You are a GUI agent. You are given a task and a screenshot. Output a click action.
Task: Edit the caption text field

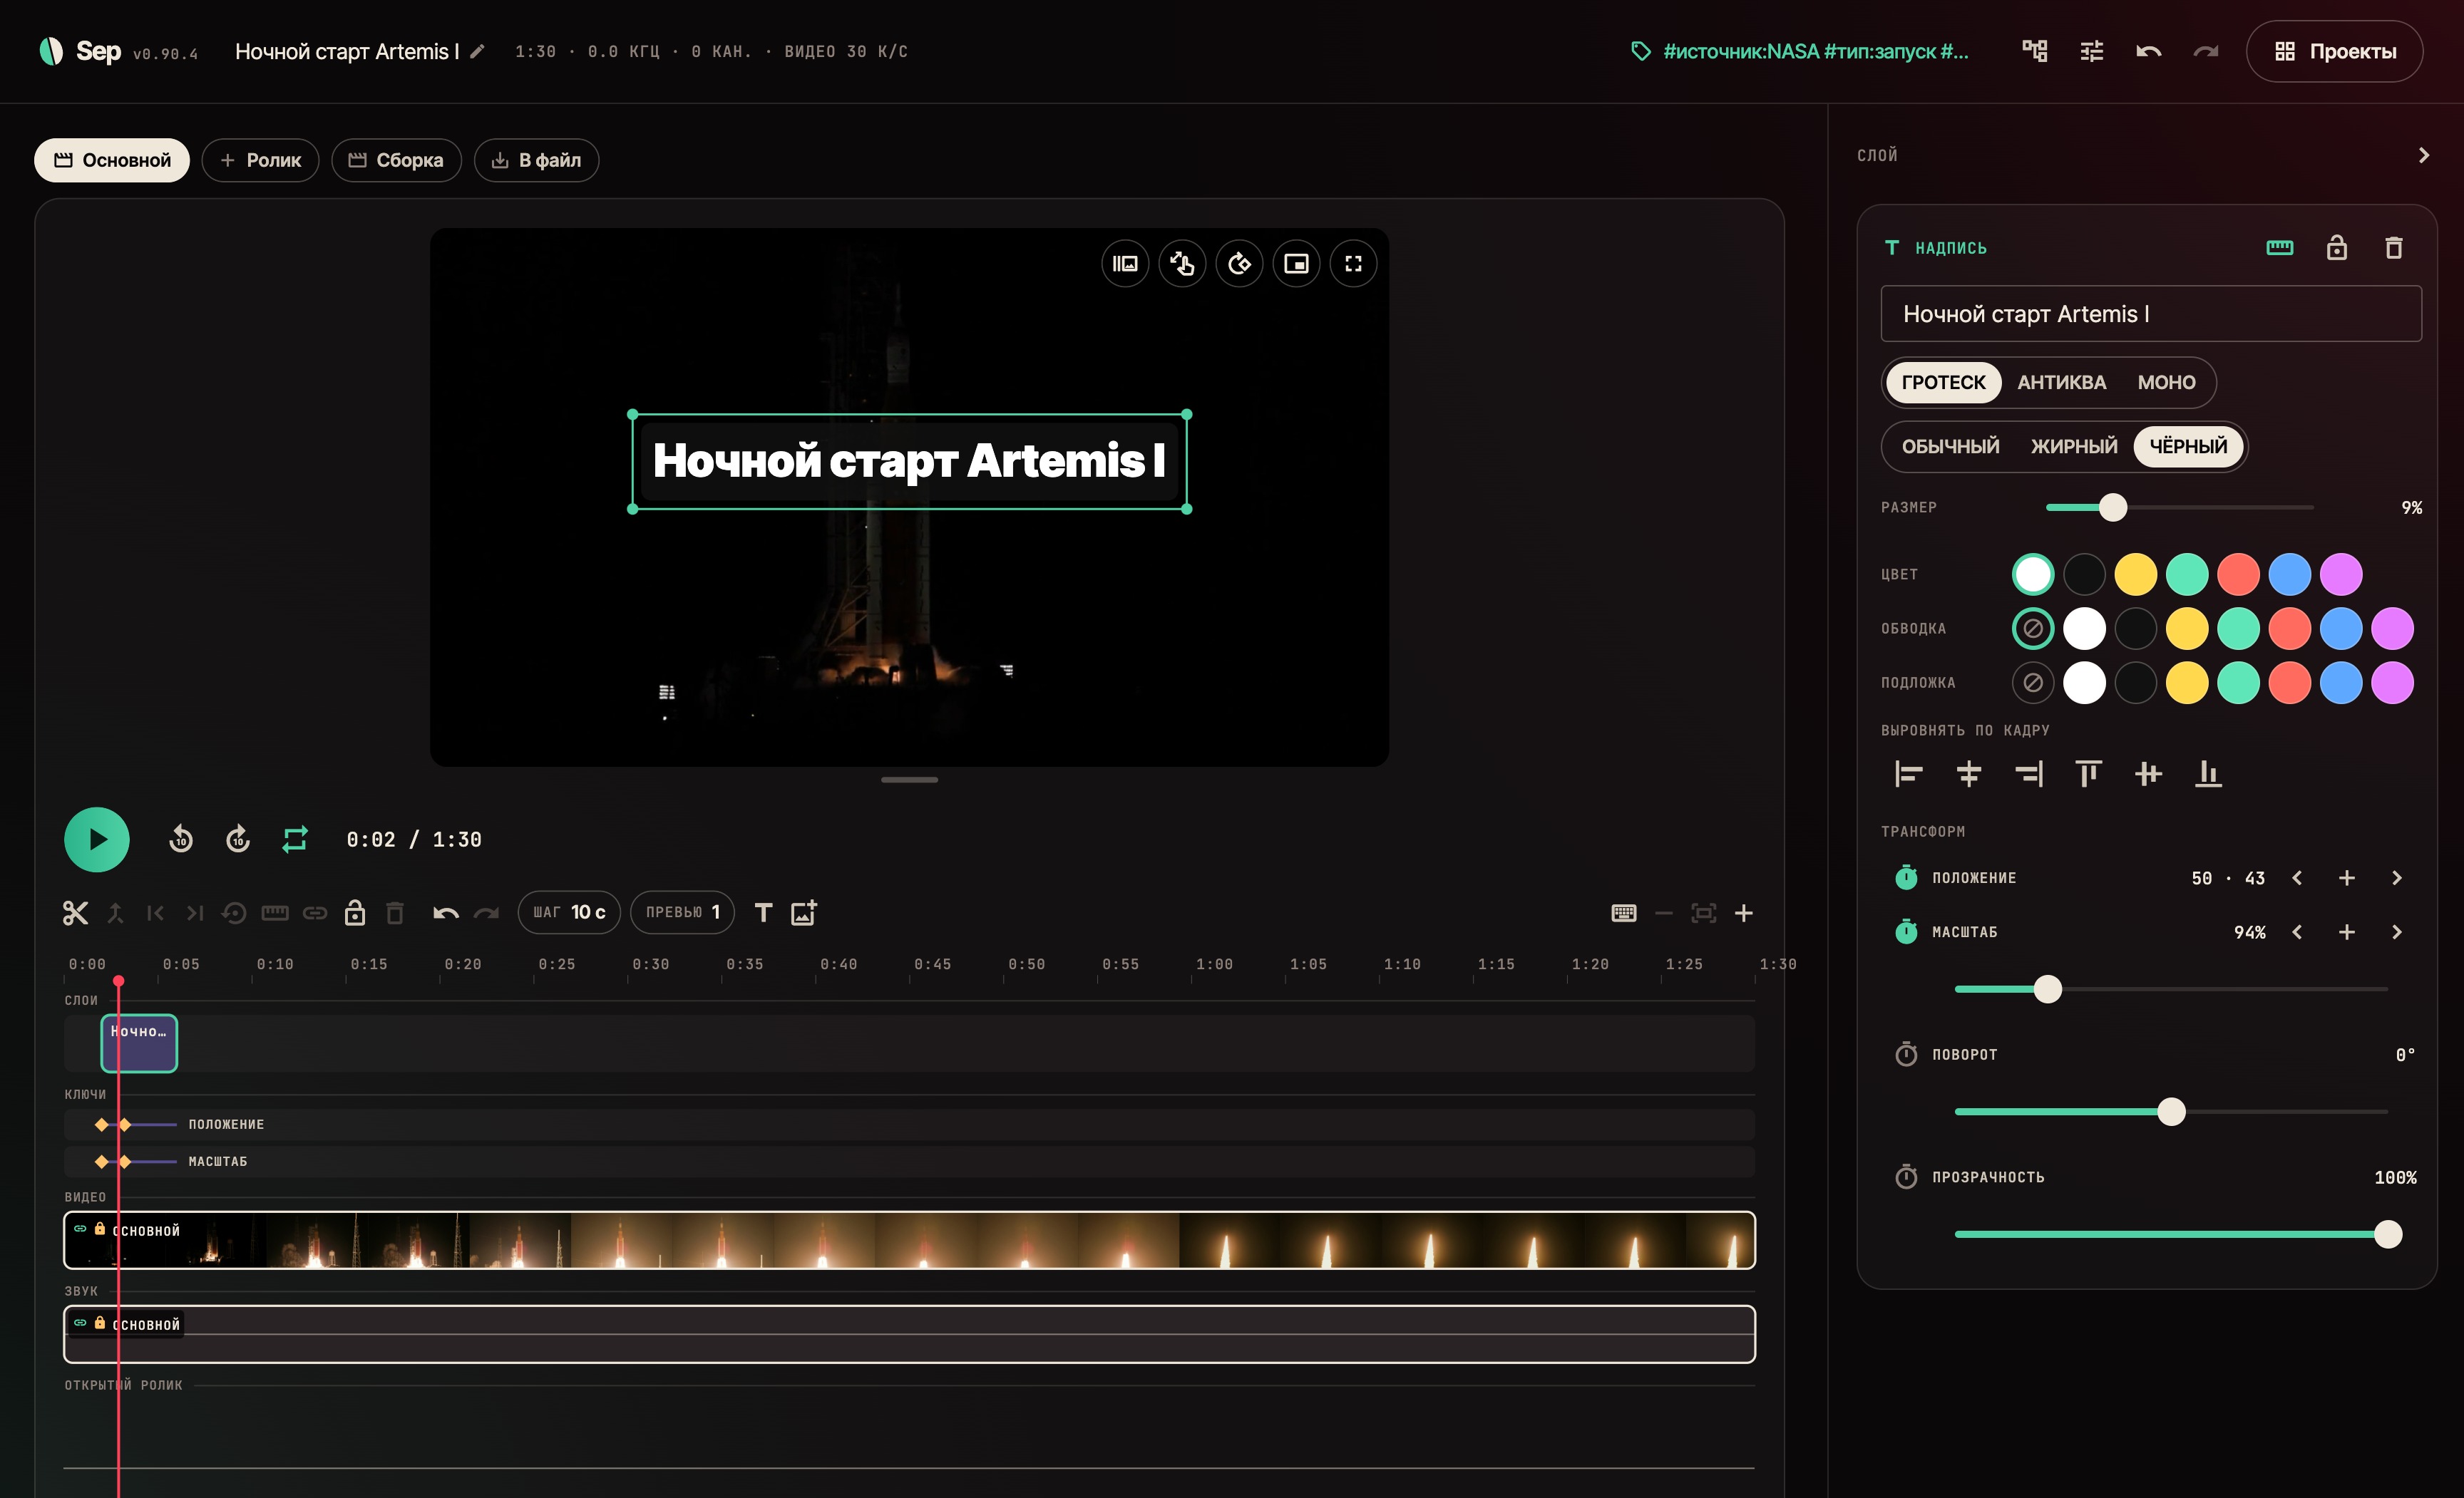(2151, 314)
